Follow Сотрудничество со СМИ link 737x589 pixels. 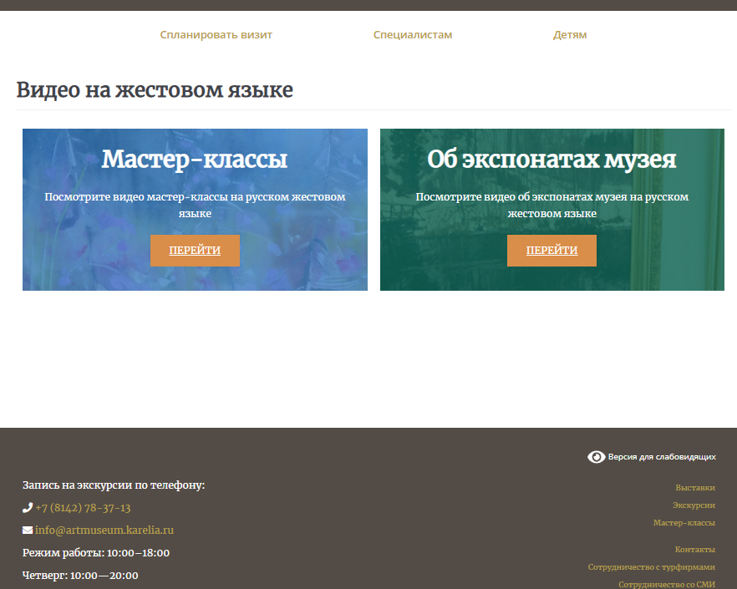[666, 585]
